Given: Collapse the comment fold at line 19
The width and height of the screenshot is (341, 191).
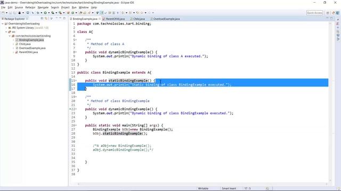Looking at the screenshot, I should pyautogui.click(x=76, y=97).
